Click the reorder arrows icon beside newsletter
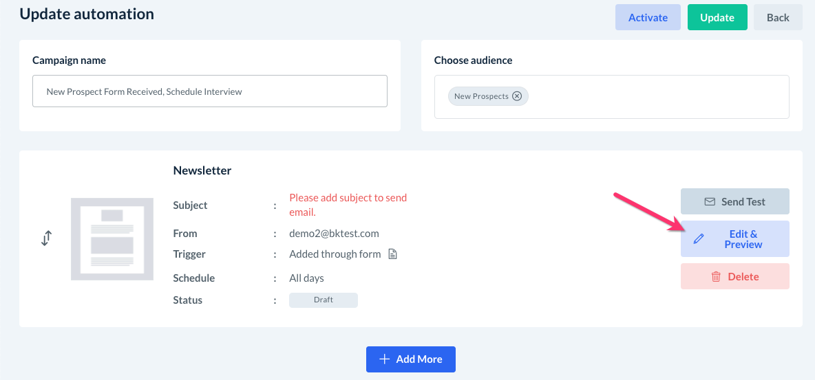Screen dimensions: 815x380 click(46, 238)
